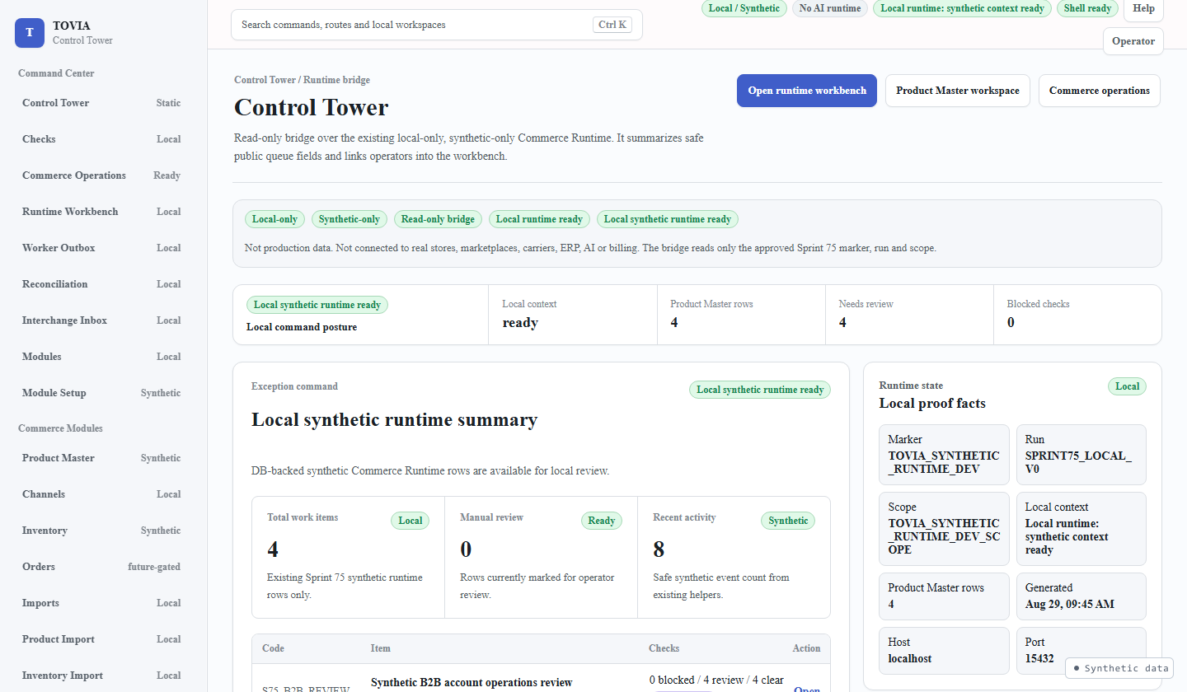Open Product Master workspace button

pyautogui.click(x=958, y=91)
